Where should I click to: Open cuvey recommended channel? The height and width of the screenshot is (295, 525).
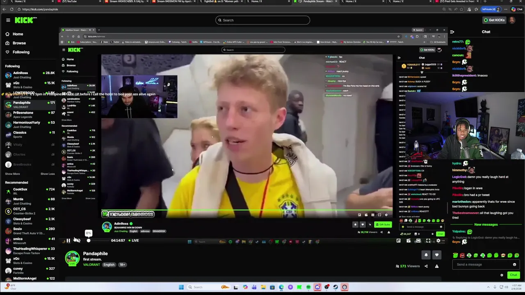click(x=29, y=270)
